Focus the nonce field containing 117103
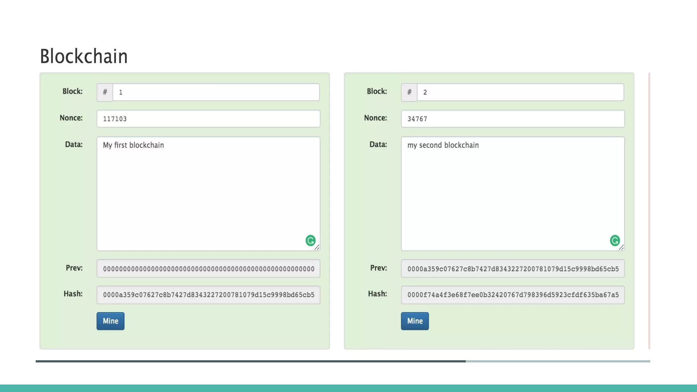 coord(208,119)
